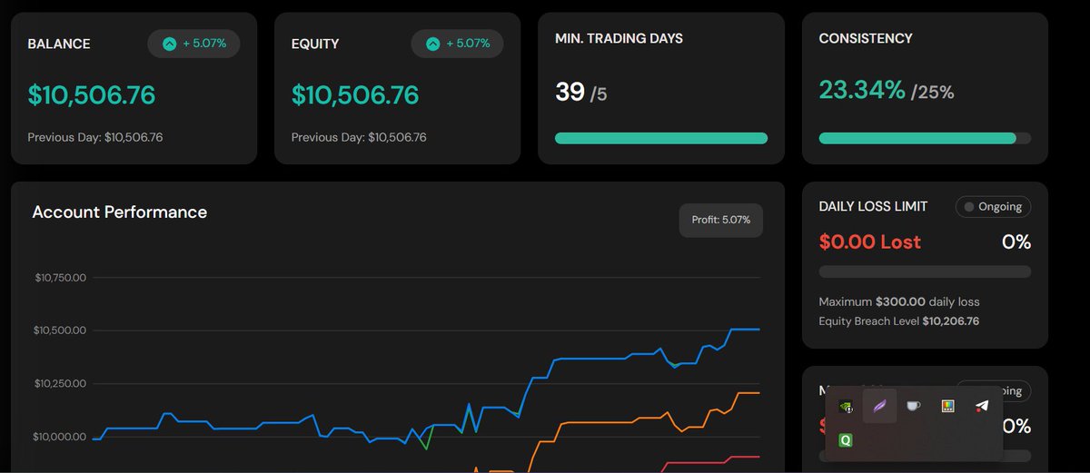Image resolution: width=1090 pixels, height=473 pixels.
Task: Click the $10,500.00 axis label
Action: pos(59,330)
